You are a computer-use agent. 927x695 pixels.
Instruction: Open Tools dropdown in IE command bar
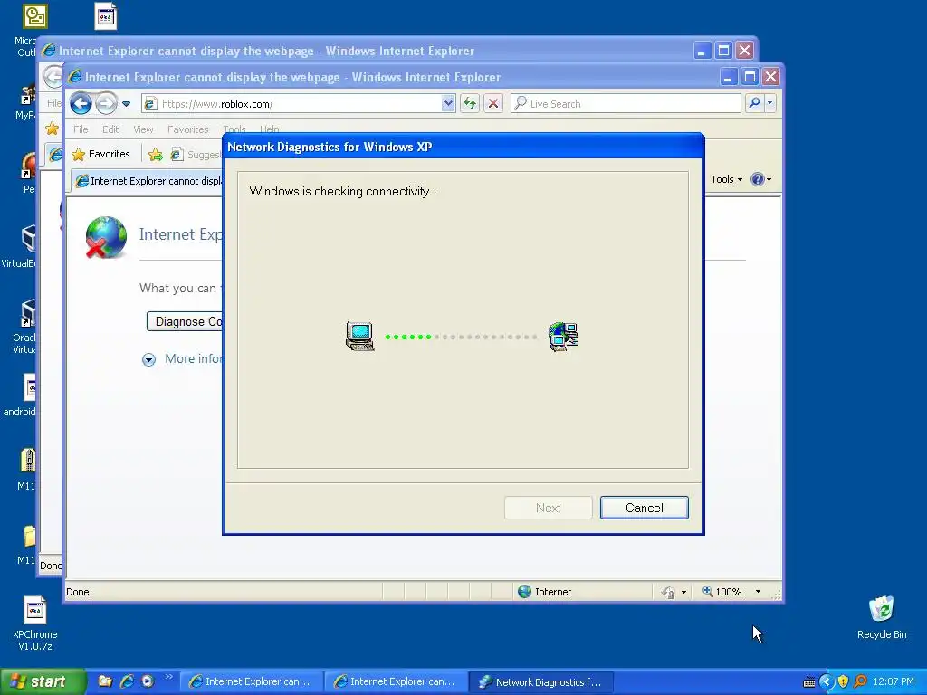coord(726,179)
